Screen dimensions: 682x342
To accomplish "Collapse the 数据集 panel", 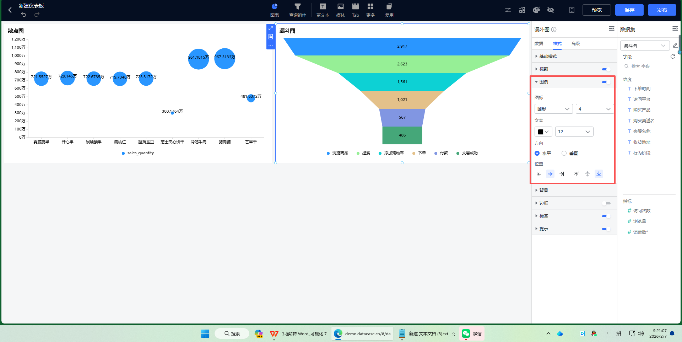I will [675, 28].
